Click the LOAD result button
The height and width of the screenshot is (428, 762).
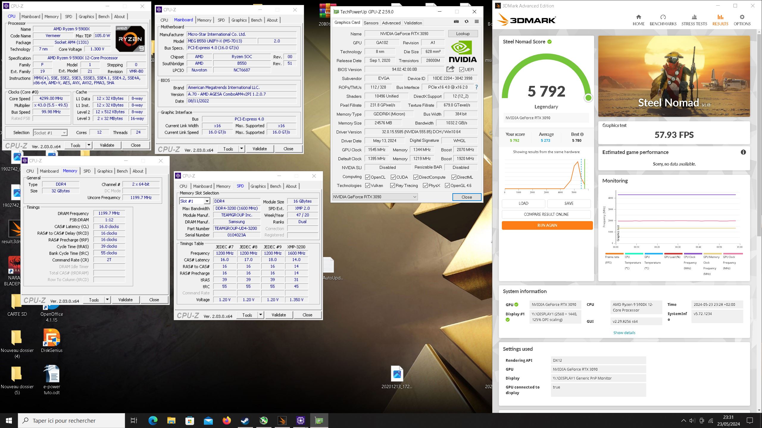pyautogui.click(x=523, y=203)
